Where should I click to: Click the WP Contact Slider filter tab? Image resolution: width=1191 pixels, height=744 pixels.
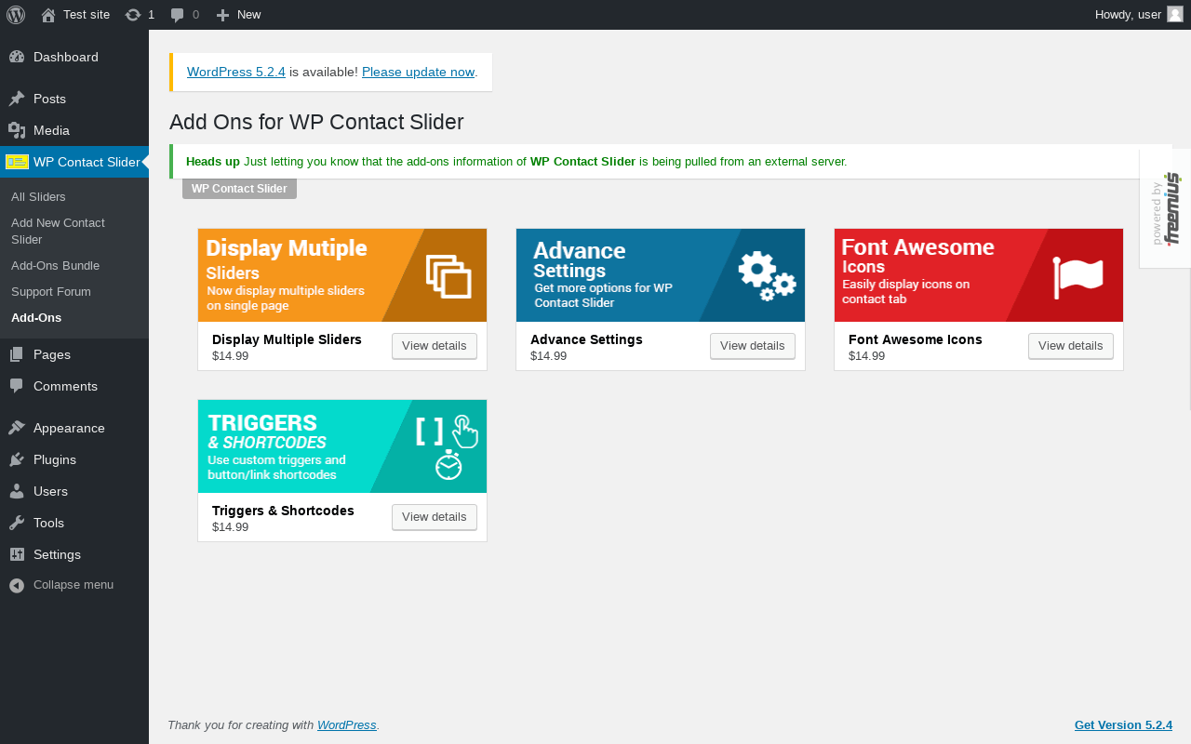click(x=239, y=189)
